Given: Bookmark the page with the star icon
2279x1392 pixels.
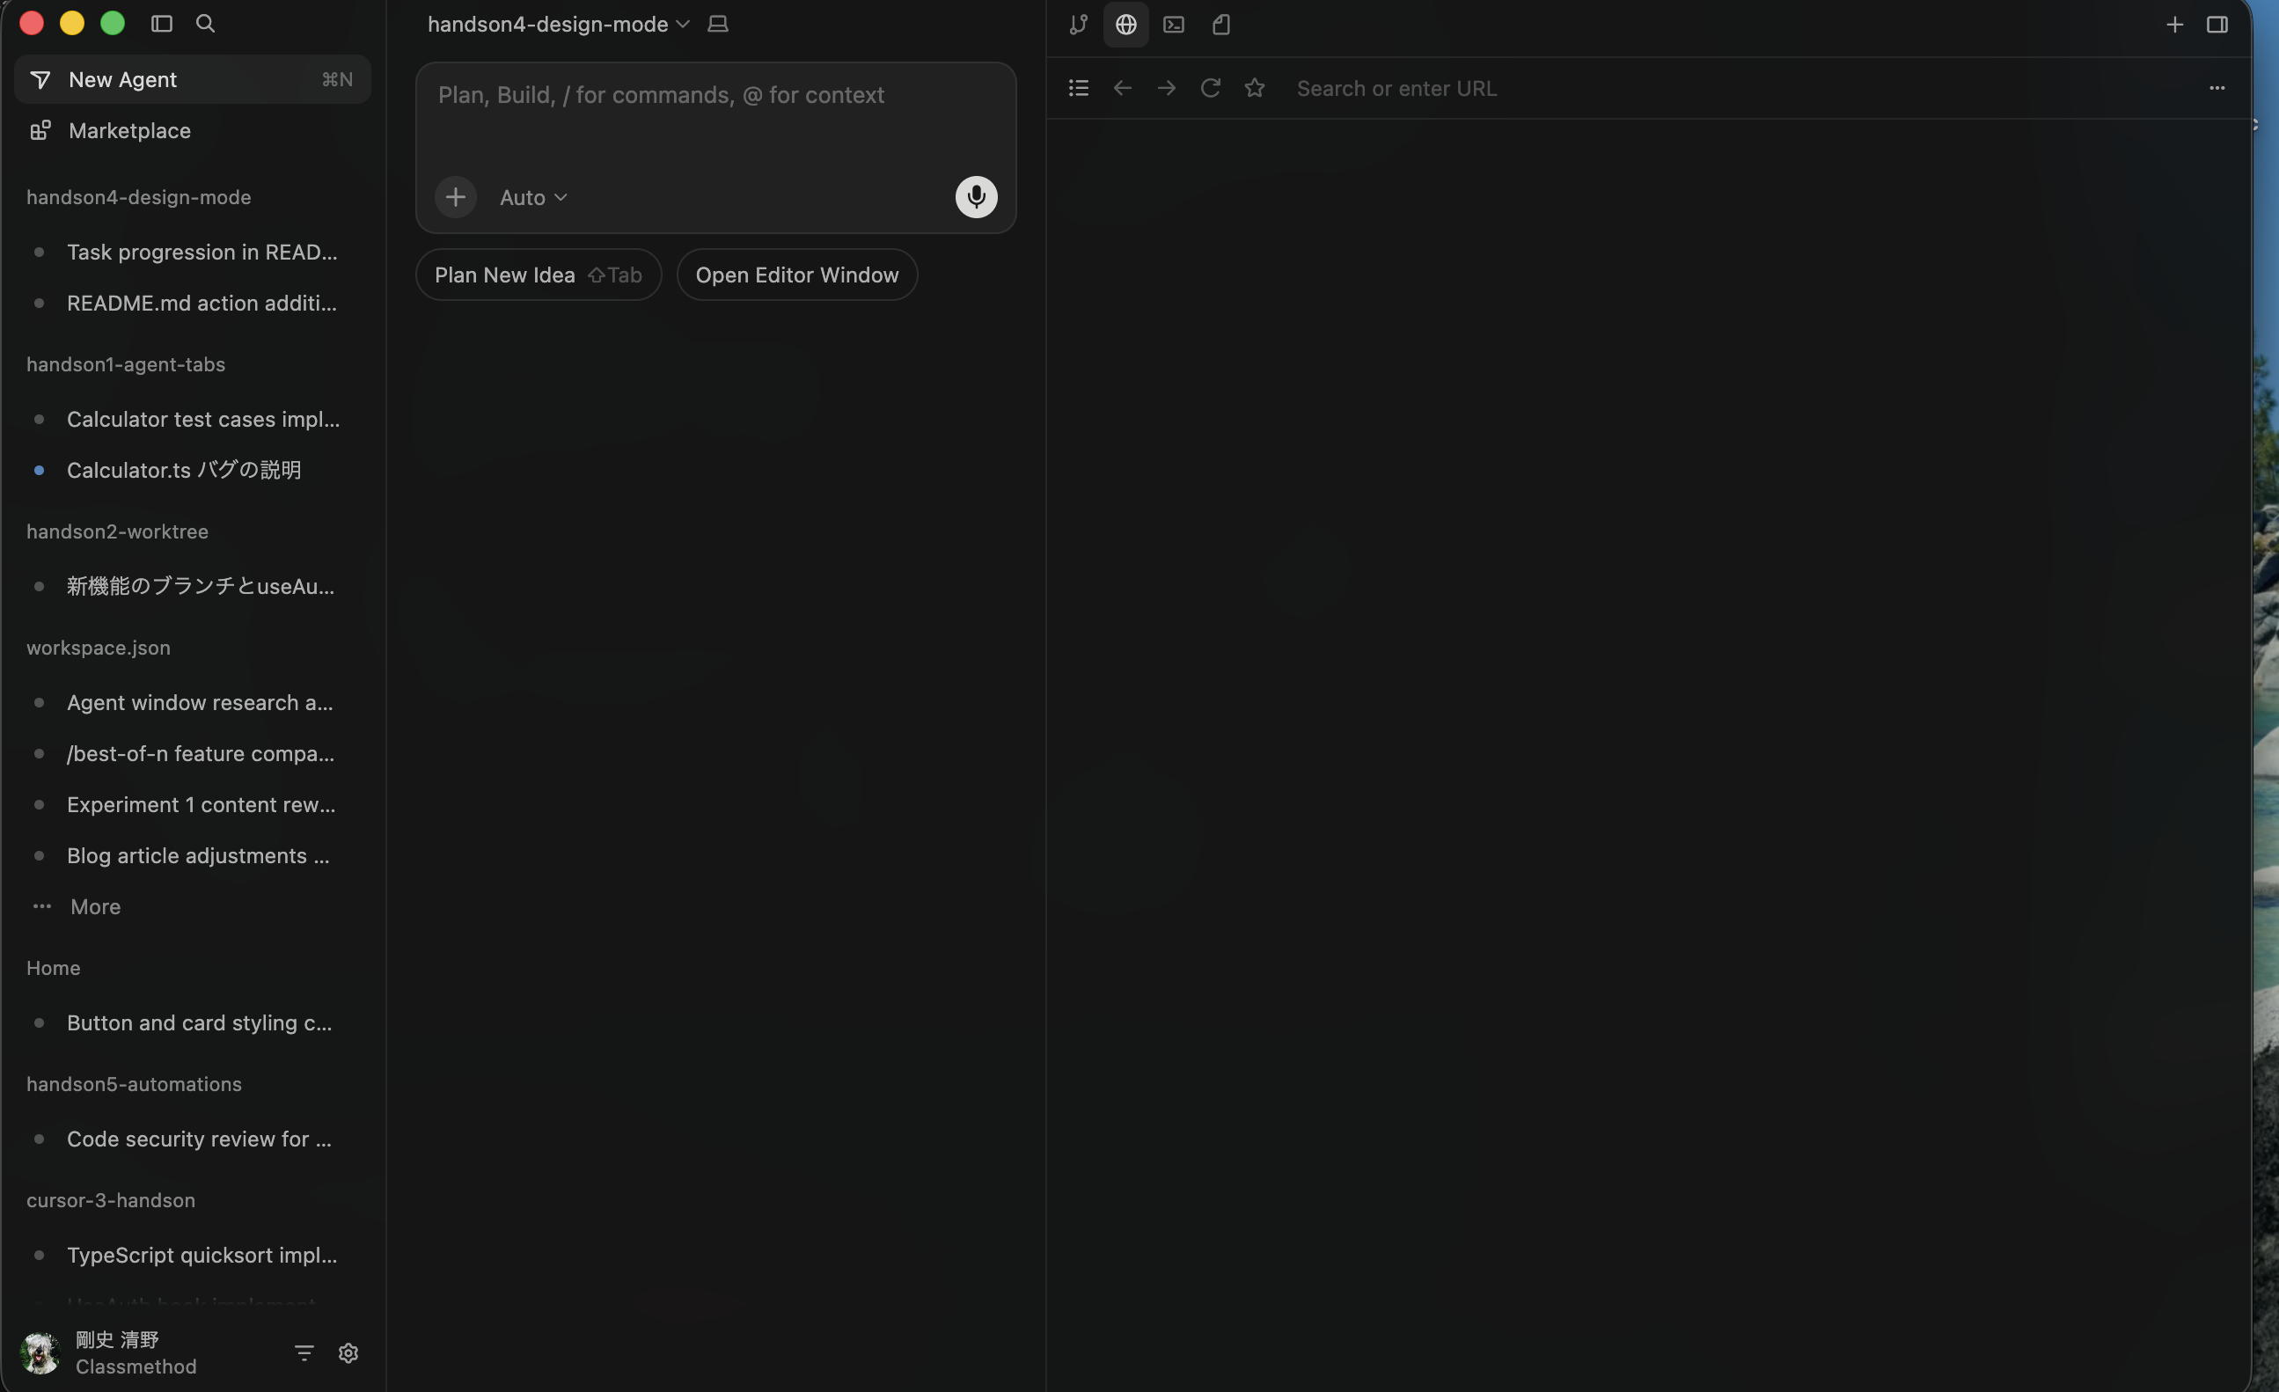Looking at the screenshot, I should coord(1254,88).
